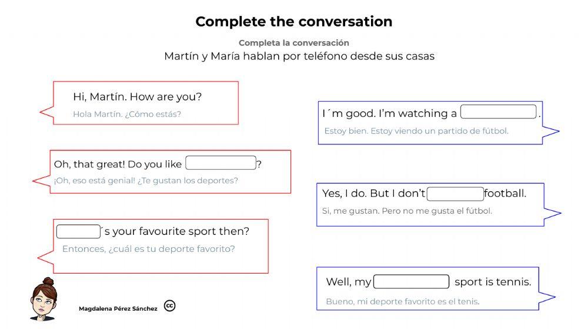Viewport: 588px width, 330px height.
Task: Click the translation "¿cuál es tu deporte favorito?"
Action: click(x=172, y=249)
